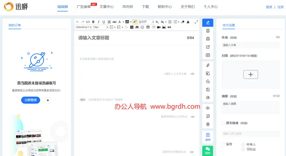Click the blue pen icon in sidebar
Screen dimensions: 286x156
click(208, 23)
